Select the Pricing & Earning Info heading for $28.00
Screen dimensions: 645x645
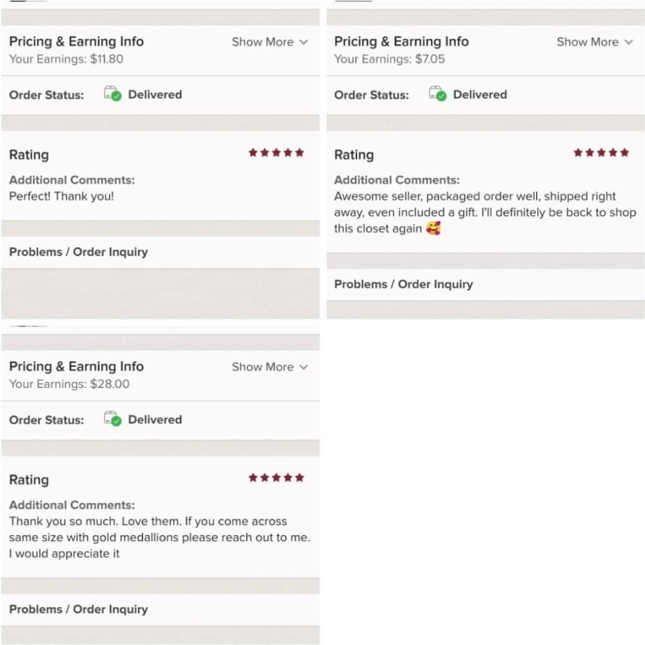coord(77,366)
